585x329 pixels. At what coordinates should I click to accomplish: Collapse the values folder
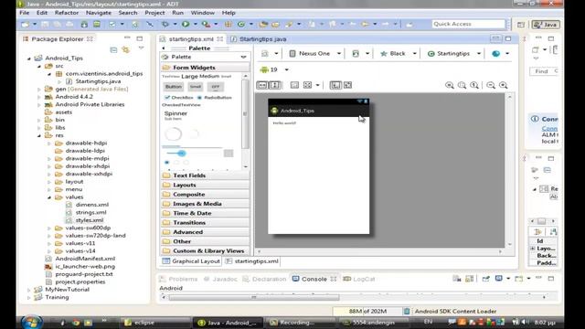coord(49,197)
